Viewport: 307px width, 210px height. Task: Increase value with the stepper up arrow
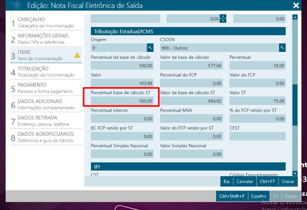(x=223, y=16)
